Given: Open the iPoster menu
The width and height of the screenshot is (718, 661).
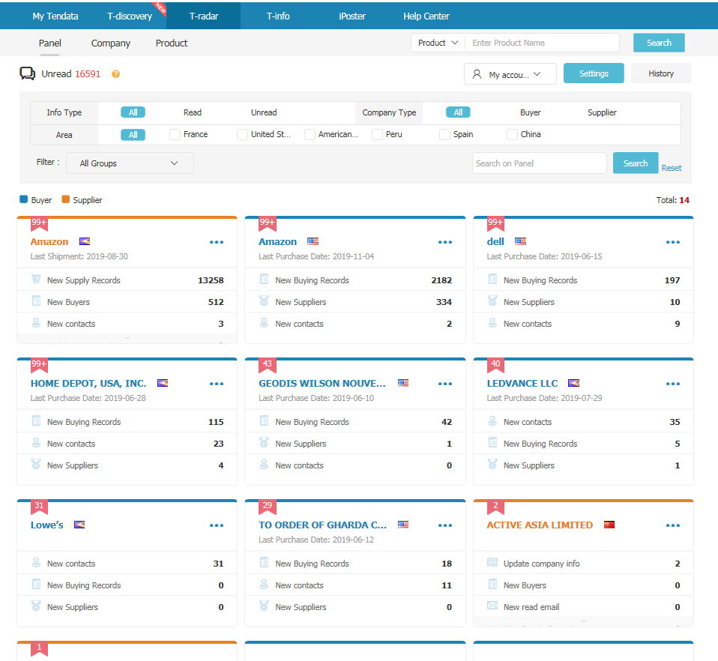Looking at the screenshot, I should [352, 16].
